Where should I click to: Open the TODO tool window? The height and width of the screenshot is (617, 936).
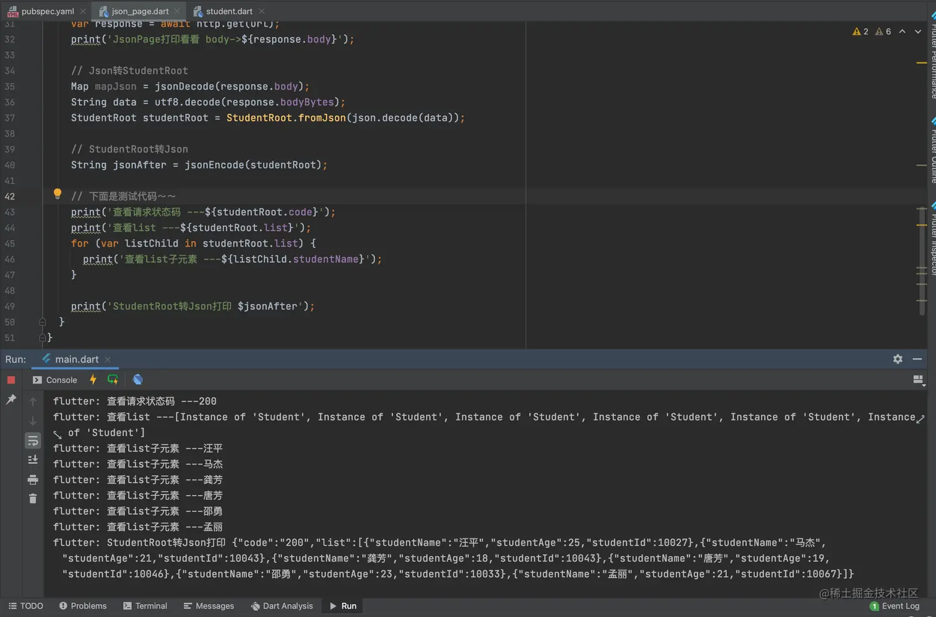pyautogui.click(x=26, y=606)
